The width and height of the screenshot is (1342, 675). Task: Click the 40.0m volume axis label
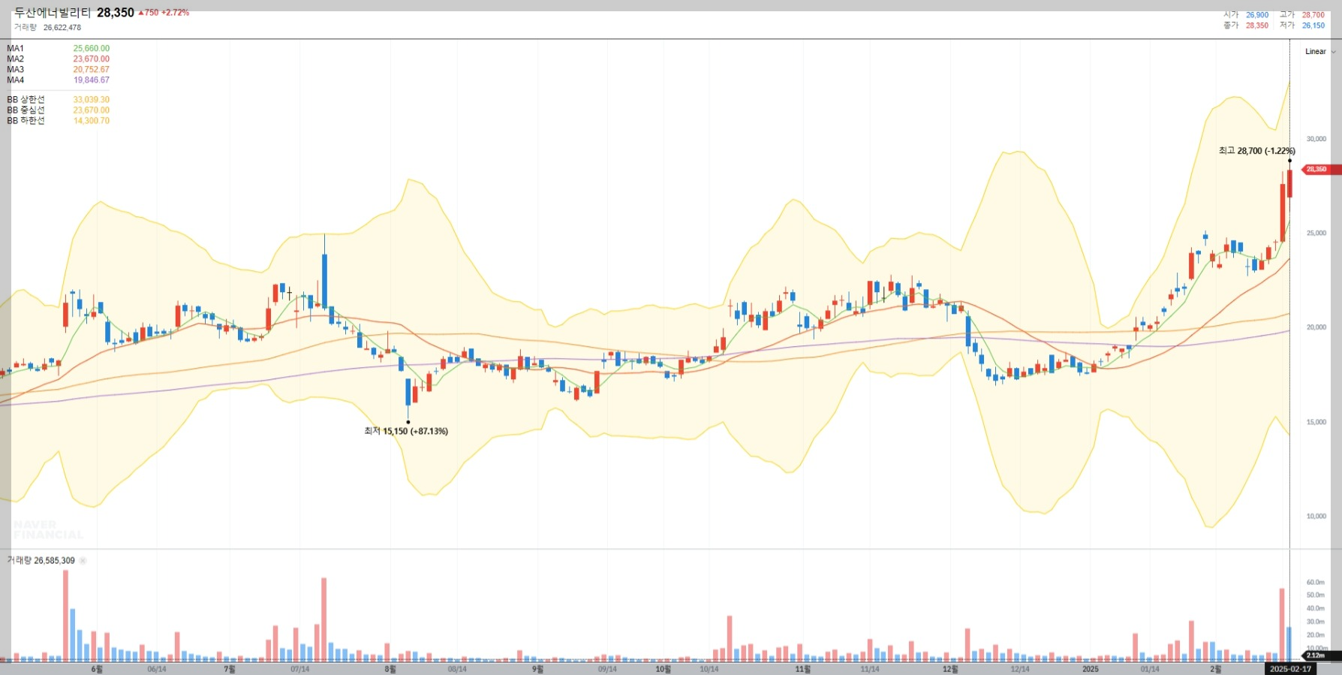tap(1316, 609)
